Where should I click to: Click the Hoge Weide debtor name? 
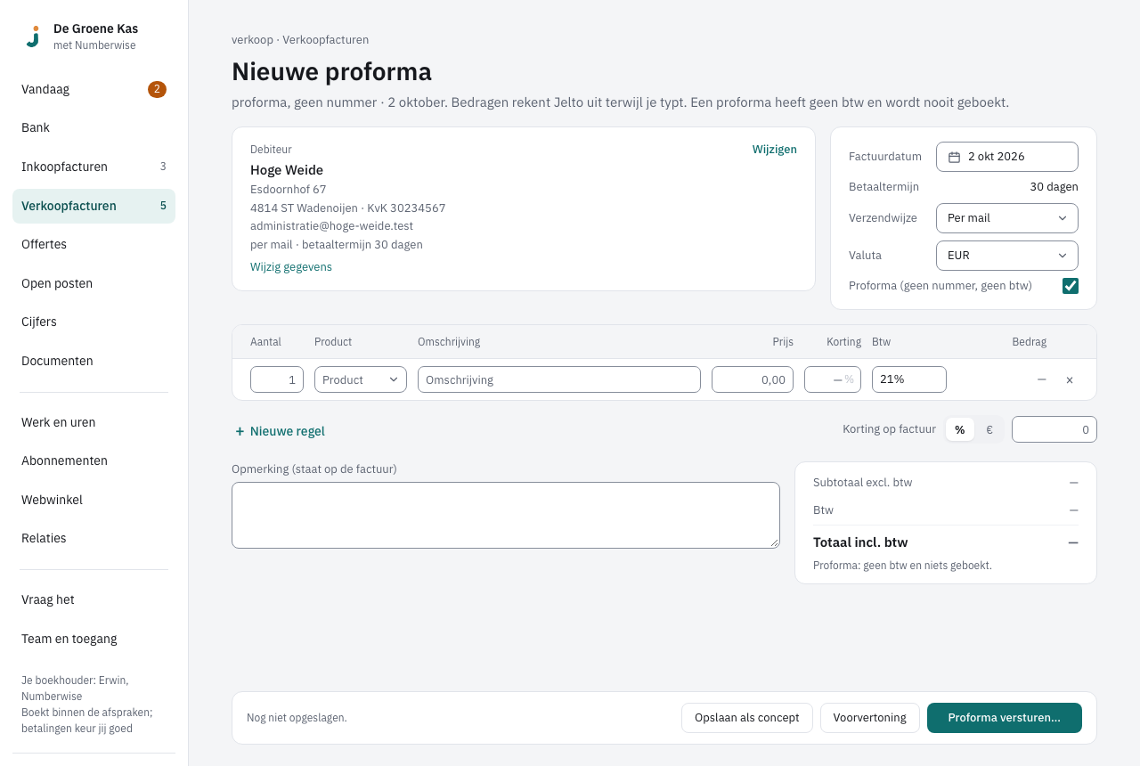(x=287, y=170)
